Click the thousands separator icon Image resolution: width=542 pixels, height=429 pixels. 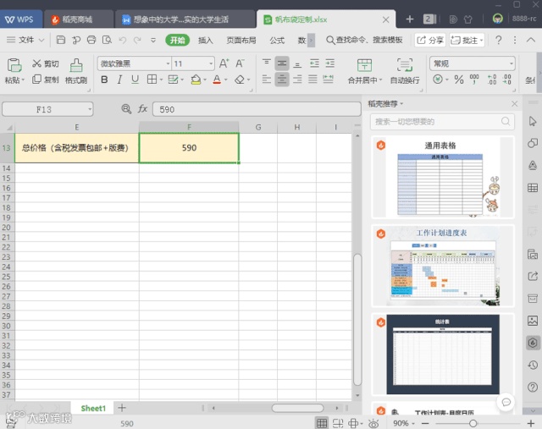click(474, 79)
